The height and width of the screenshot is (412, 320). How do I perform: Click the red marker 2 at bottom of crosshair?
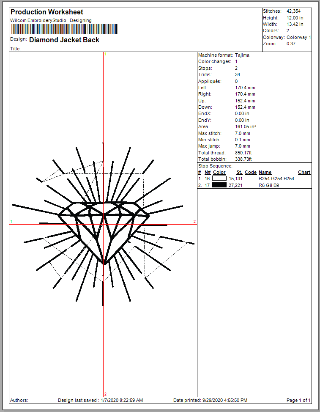pyautogui.click(x=105, y=394)
